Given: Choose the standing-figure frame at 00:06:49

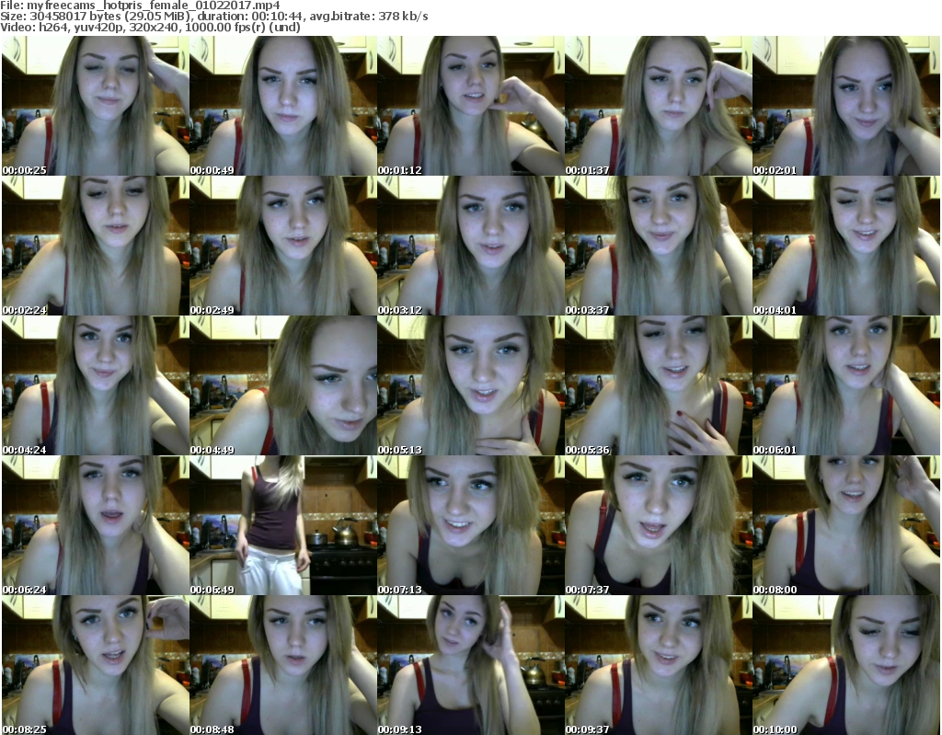Looking at the screenshot, I should click(283, 525).
